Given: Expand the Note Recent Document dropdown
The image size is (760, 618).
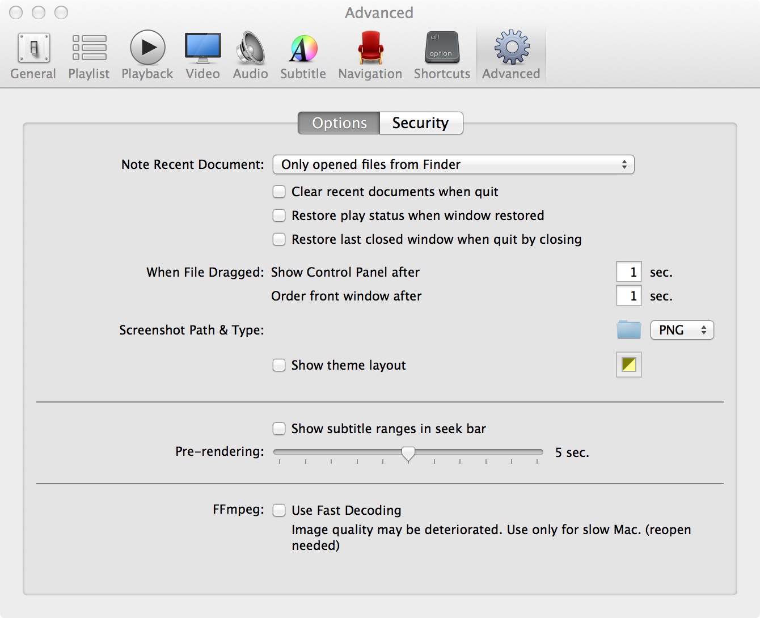Looking at the screenshot, I should click(453, 164).
